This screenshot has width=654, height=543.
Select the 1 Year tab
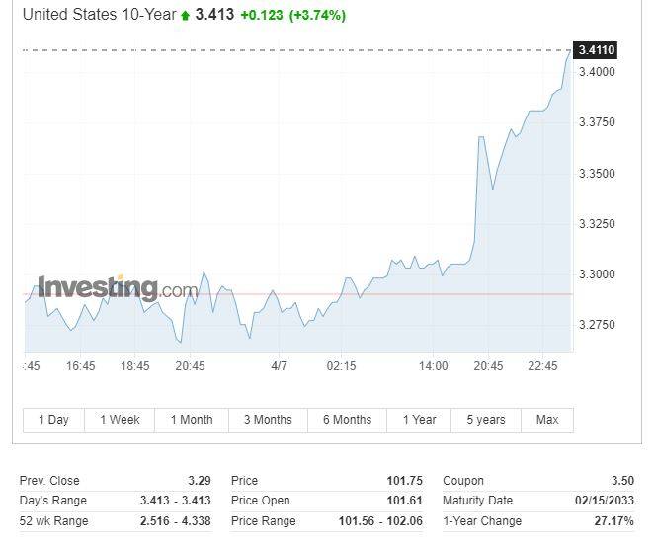point(419,420)
